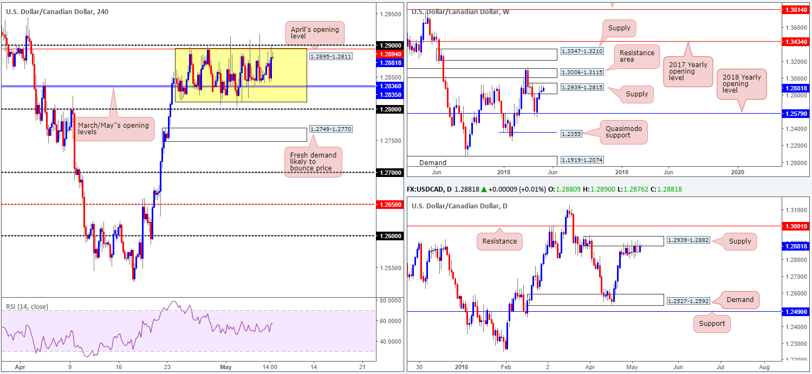812x374 pixels.
Task: Click the RSI 40.0000 axis value
Action: (389, 342)
